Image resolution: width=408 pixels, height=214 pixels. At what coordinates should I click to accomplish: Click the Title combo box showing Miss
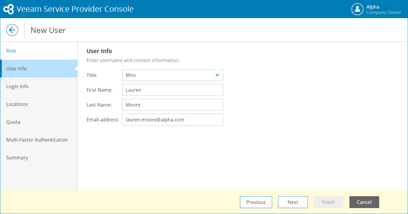168,75
